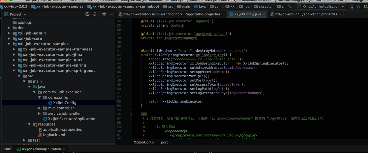Click the Collapse All icon in Project panel
368x153 pixels.
95,14
